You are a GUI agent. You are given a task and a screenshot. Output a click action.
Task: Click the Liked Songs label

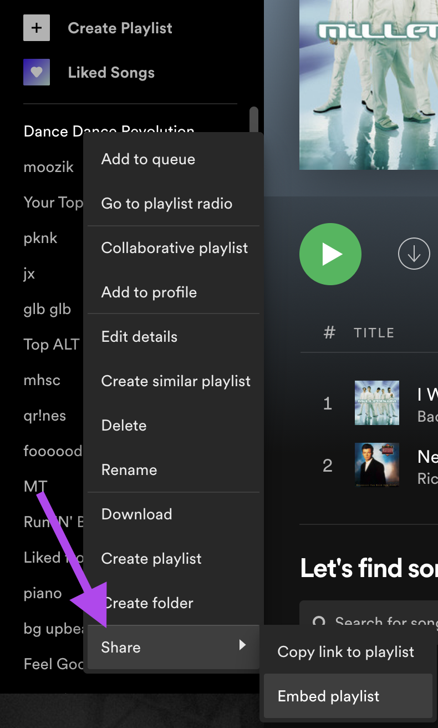point(111,73)
